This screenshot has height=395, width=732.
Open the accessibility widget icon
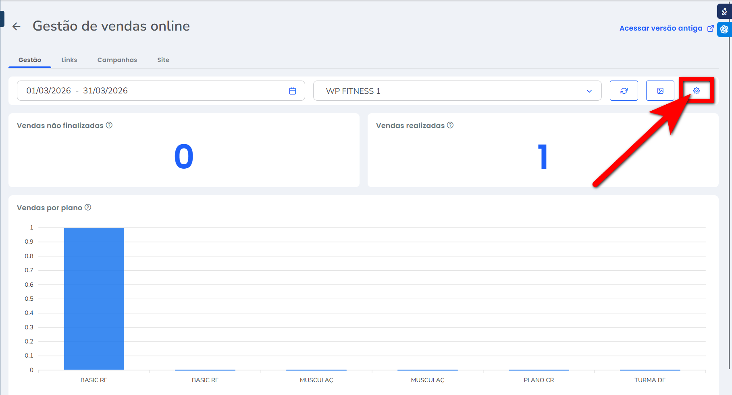tap(724, 12)
